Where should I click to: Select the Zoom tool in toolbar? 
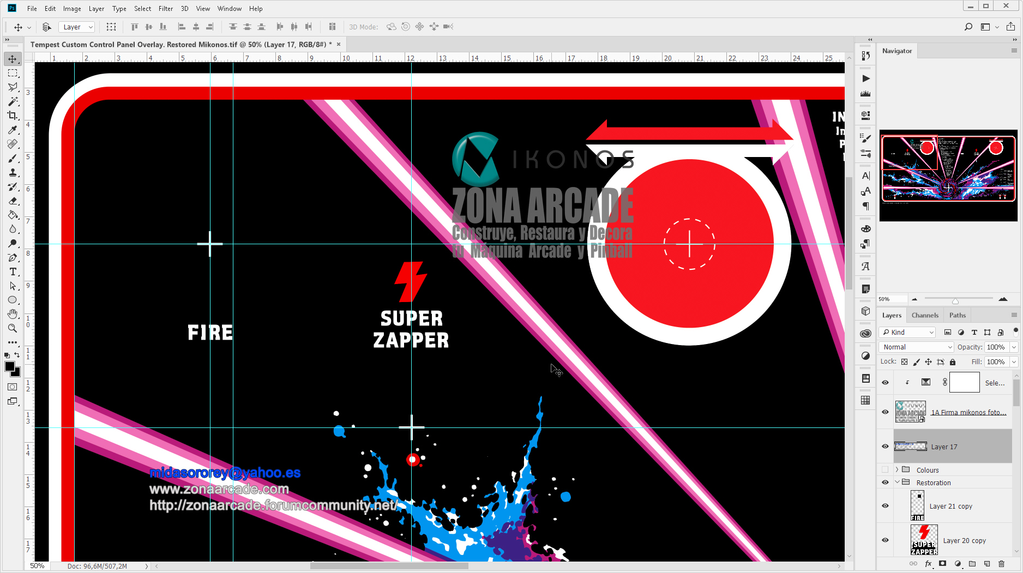pos(13,328)
